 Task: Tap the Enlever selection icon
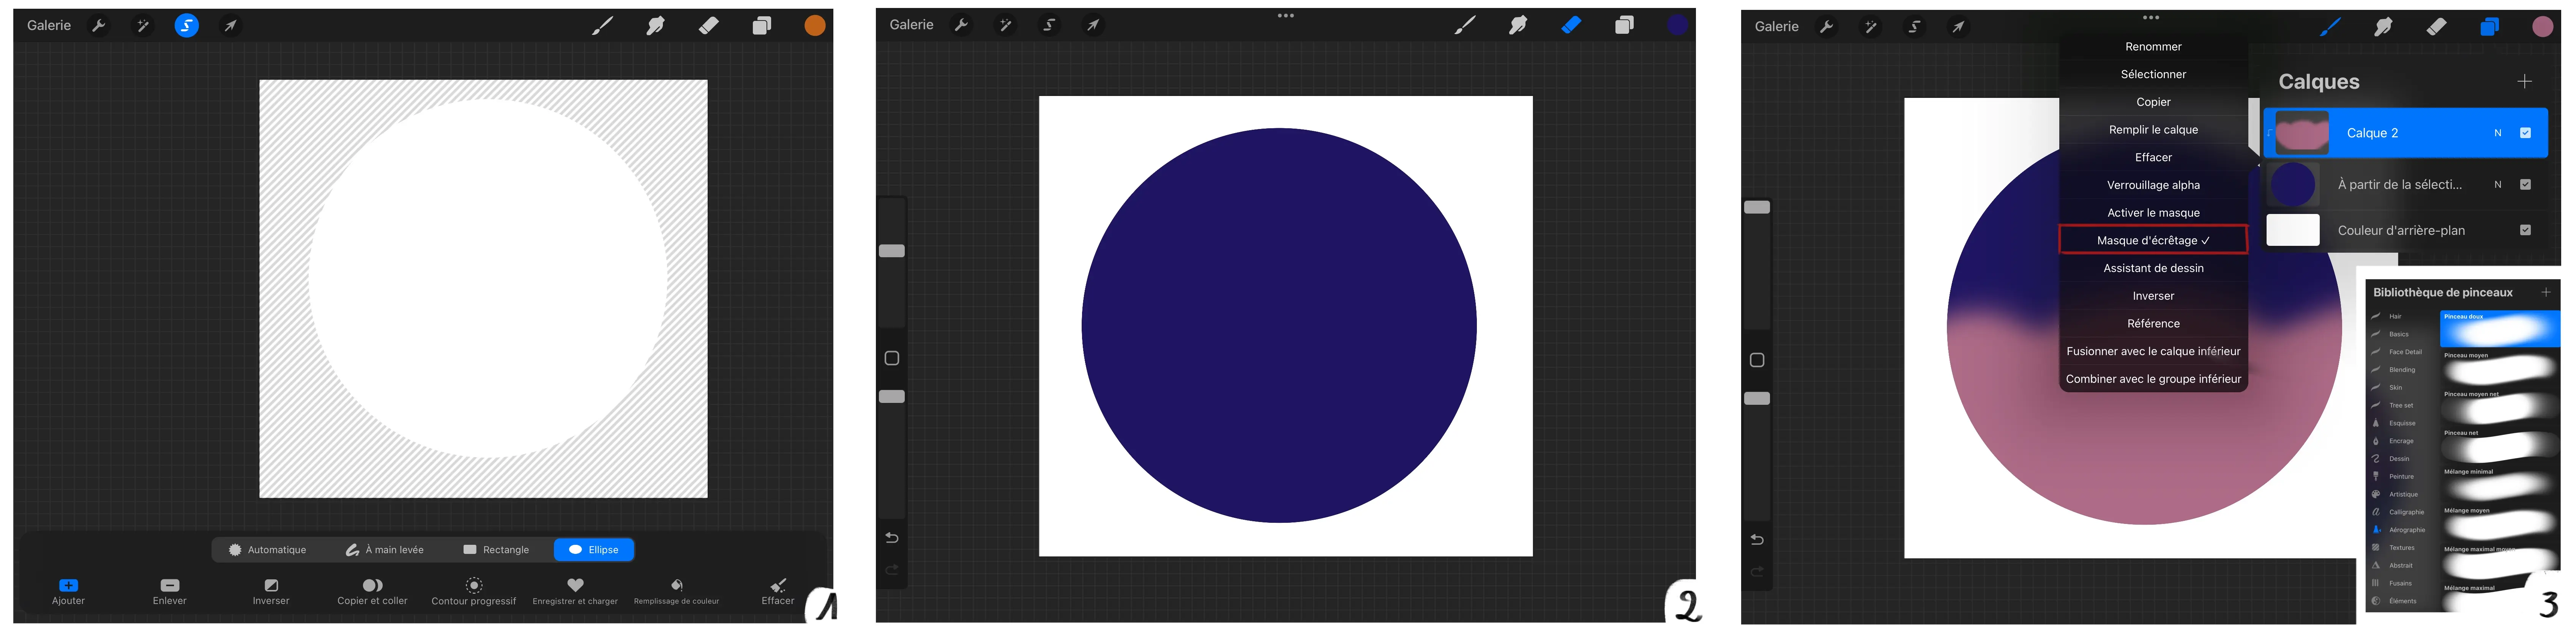pos(170,585)
